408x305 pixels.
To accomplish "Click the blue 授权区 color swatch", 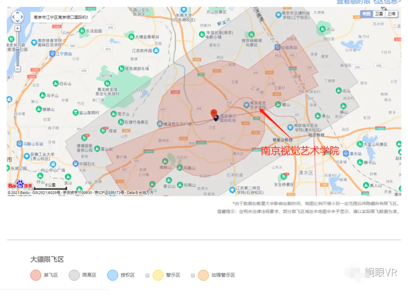I will [113, 275].
